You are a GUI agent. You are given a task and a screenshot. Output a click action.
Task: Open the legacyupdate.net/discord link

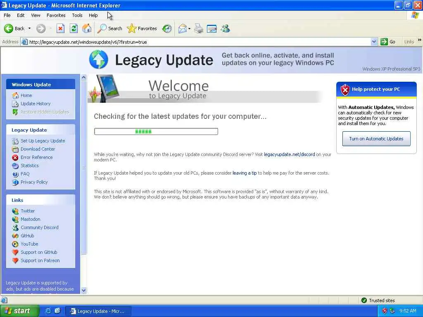290,154
